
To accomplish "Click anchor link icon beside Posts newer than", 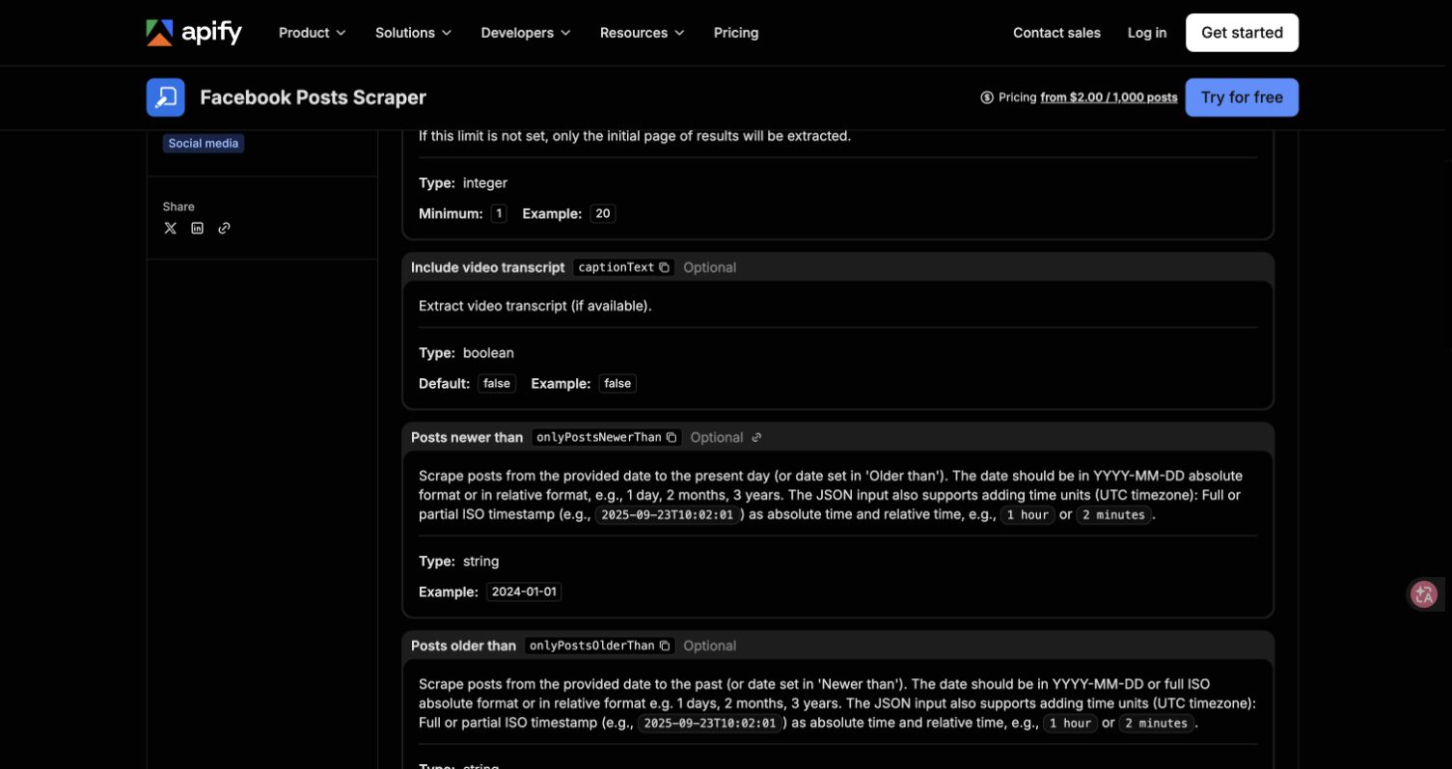I will point(756,437).
